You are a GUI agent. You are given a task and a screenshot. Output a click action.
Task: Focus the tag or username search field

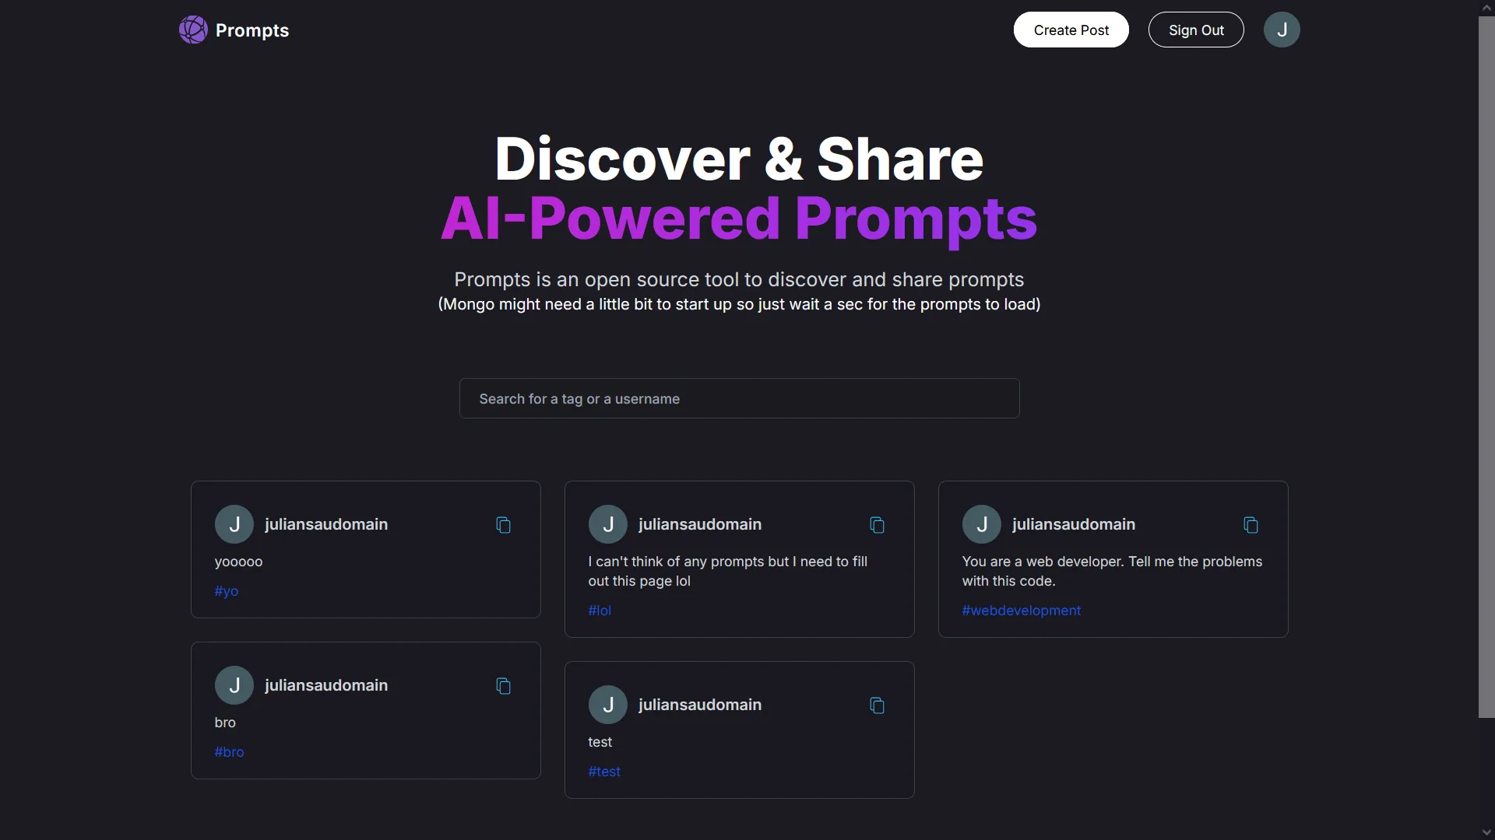(x=739, y=398)
